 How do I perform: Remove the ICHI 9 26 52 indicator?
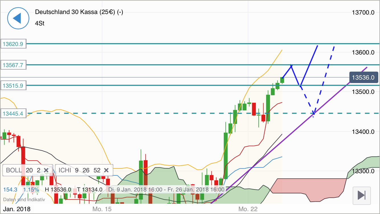click(106, 170)
